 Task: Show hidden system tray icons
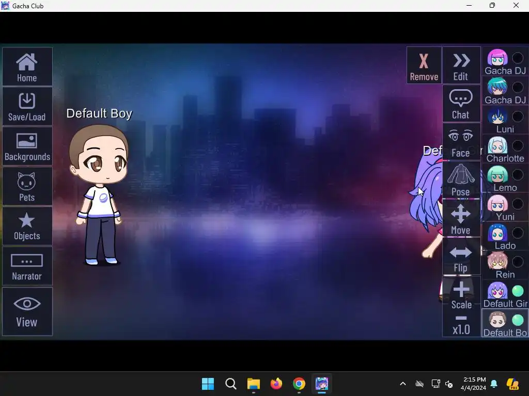403,384
